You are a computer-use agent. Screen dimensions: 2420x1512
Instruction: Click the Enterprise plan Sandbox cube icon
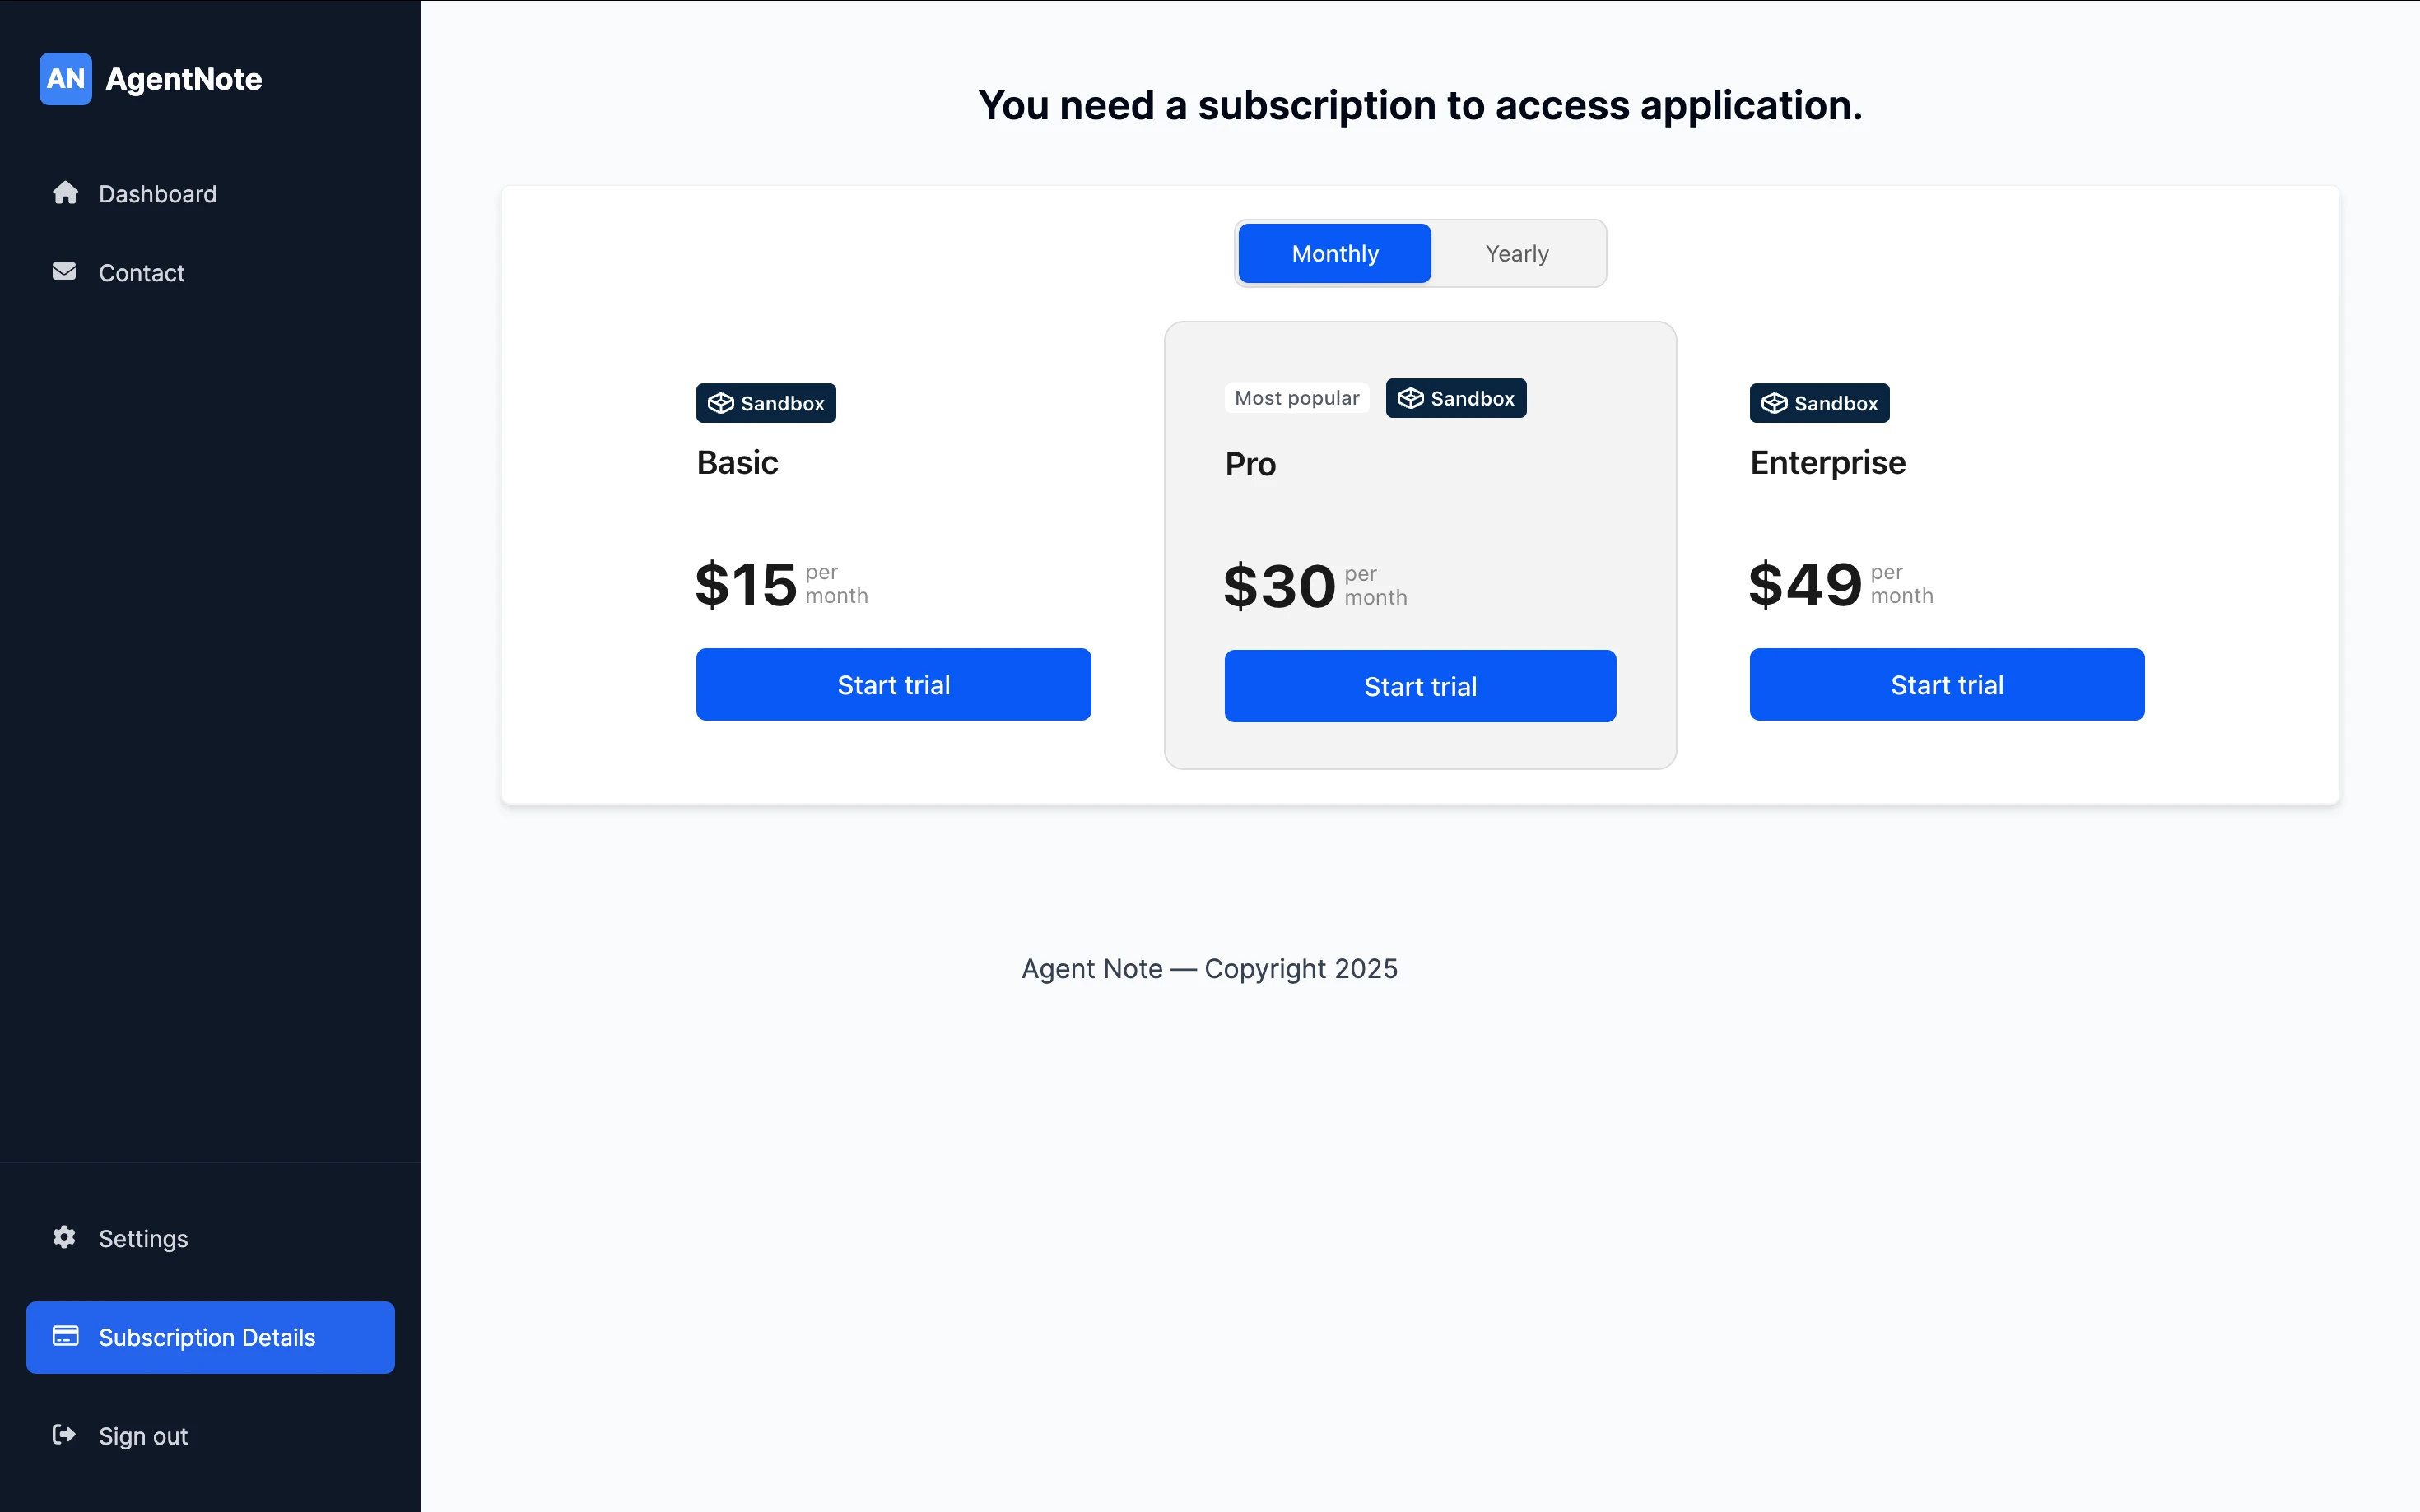click(x=1774, y=403)
